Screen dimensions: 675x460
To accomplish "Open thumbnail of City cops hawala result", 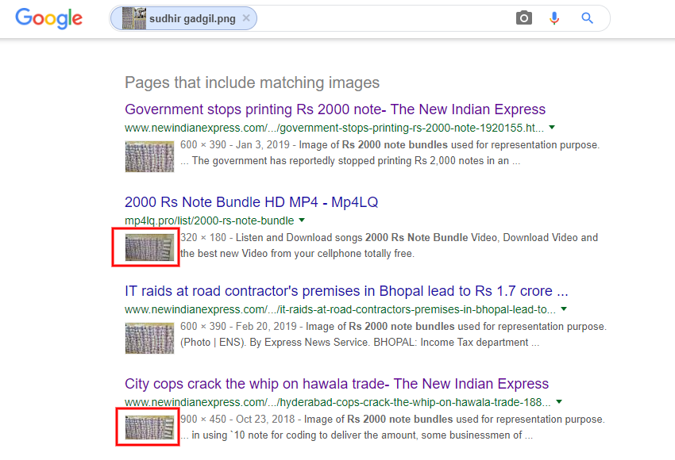I will 149,427.
